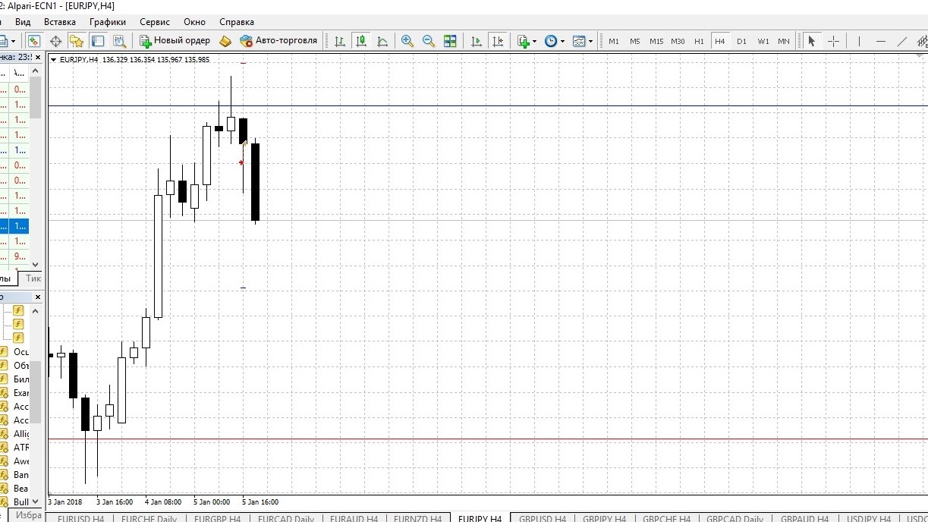Expand the Templates dropdown arrow
The width and height of the screenshot is (928, 522).
tap(590, 41)
